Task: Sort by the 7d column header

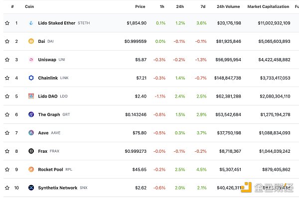Action: click(x=203, y=6)
